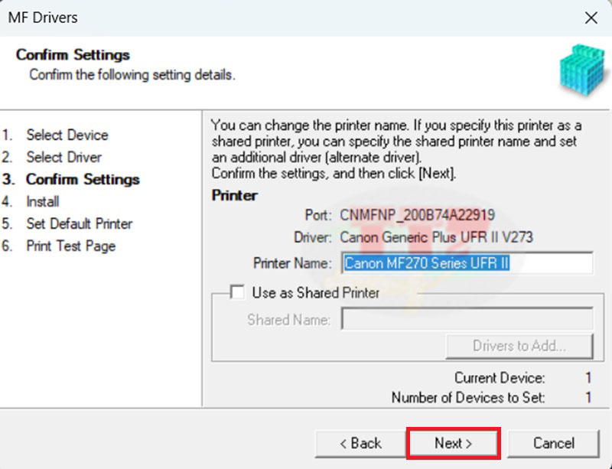
Task: Click the Current Device count
Action: [588, 378]
